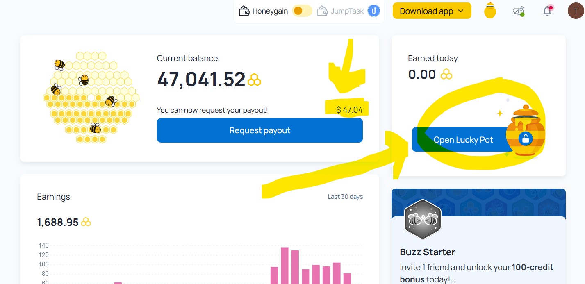Click the Buzz Starter heading
585x284 pixels.
point(427,252)
